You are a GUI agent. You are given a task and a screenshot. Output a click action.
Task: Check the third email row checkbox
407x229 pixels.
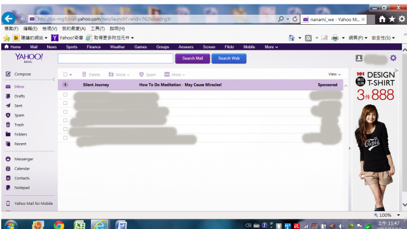point(65,112)
